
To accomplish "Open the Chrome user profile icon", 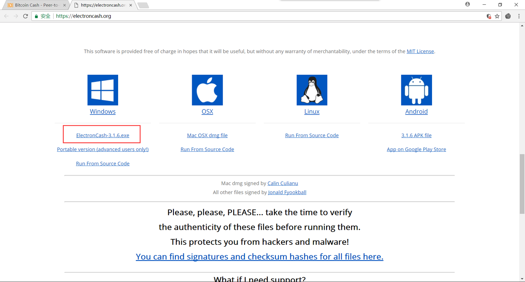I will point(467,4).
